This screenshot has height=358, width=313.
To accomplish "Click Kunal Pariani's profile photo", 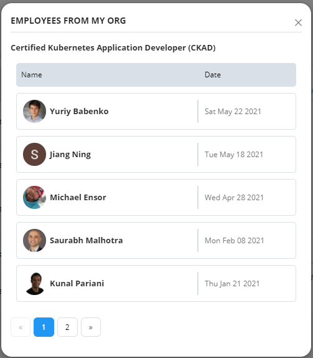I will pyautogui.click(x=34, y=283).
